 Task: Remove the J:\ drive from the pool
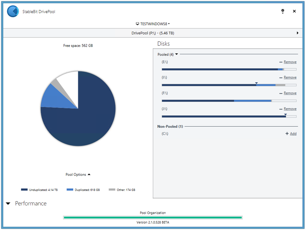(x=290, y=109)
